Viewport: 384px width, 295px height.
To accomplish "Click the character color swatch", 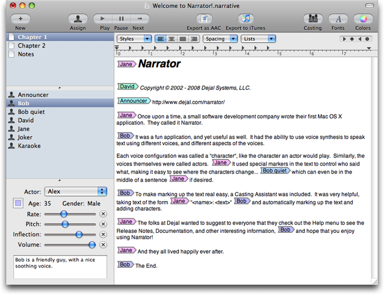I will click(x=18, y=203).
